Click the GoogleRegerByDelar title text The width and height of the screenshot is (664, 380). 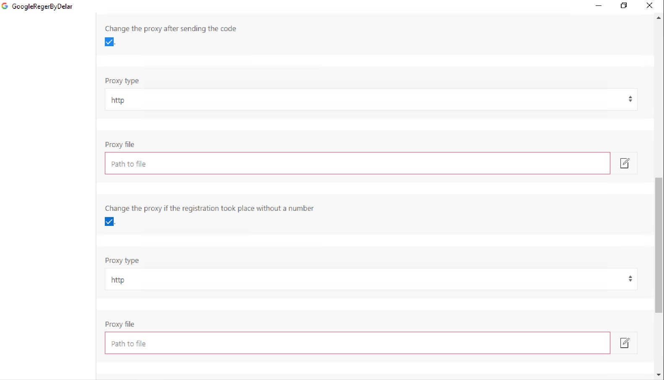pos(42,6)
